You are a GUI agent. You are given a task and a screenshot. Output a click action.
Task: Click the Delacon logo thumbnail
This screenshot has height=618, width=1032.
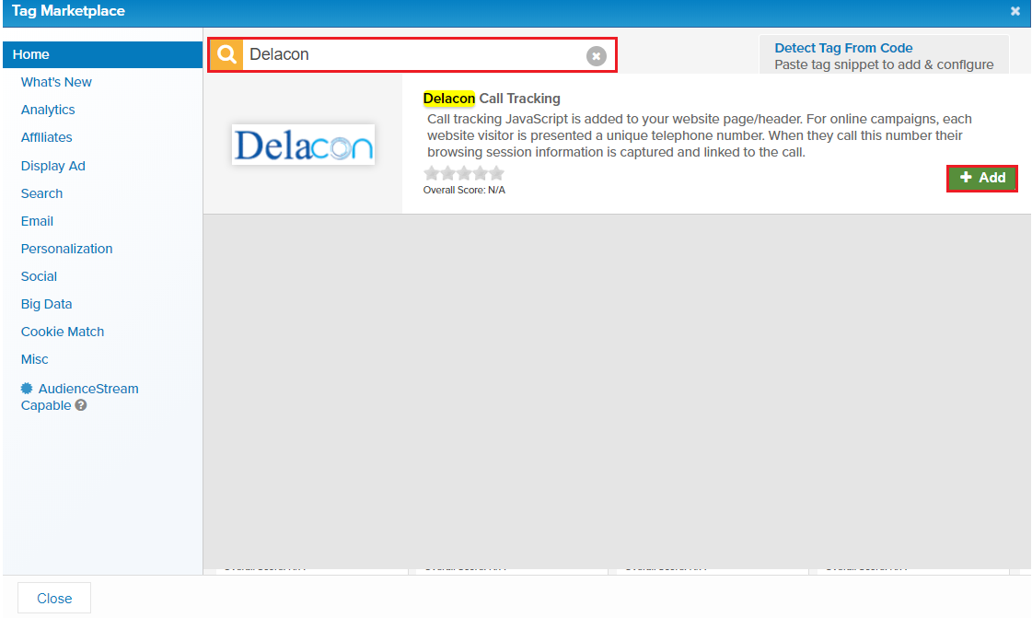(x=303, y=144)
